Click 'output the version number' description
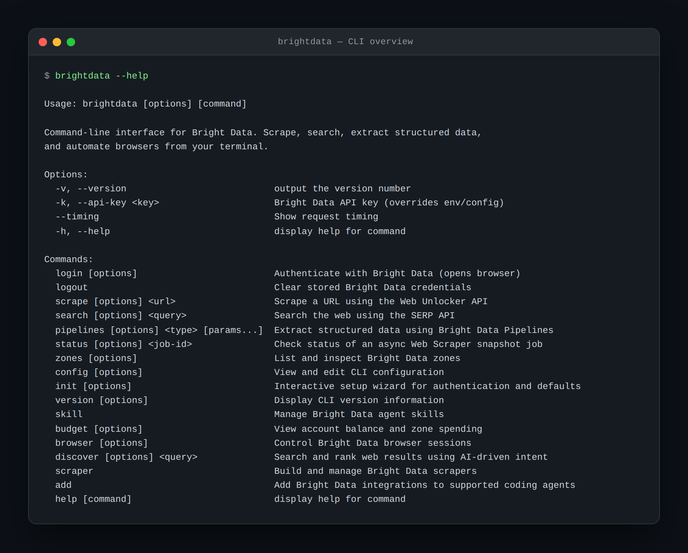Image resolution: width=688 pixels, height=553 pixels. point(342,189)
